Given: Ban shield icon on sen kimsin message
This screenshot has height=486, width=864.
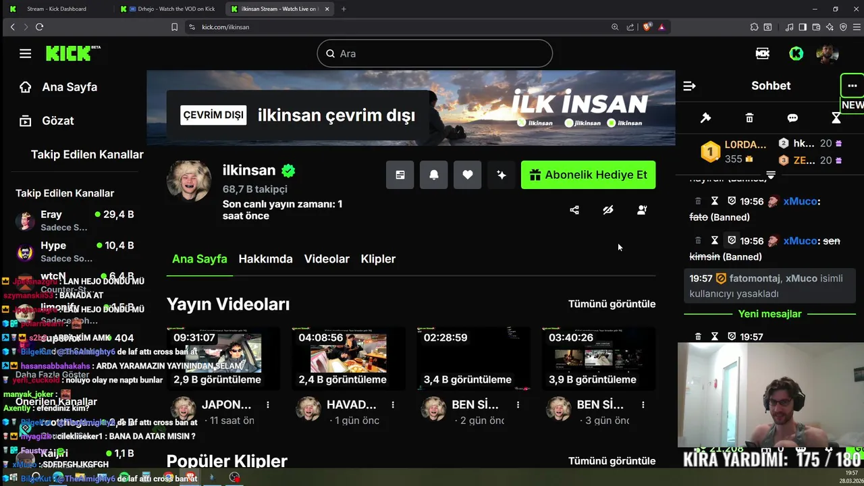Looking at the screenshot, I should pyautogui.click(x=731, y=240).
